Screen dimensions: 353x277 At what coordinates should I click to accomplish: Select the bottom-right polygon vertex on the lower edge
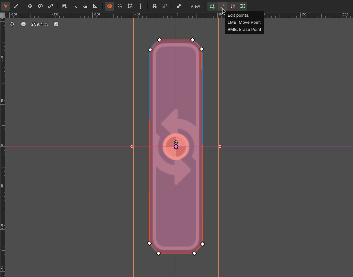point(194,253)
